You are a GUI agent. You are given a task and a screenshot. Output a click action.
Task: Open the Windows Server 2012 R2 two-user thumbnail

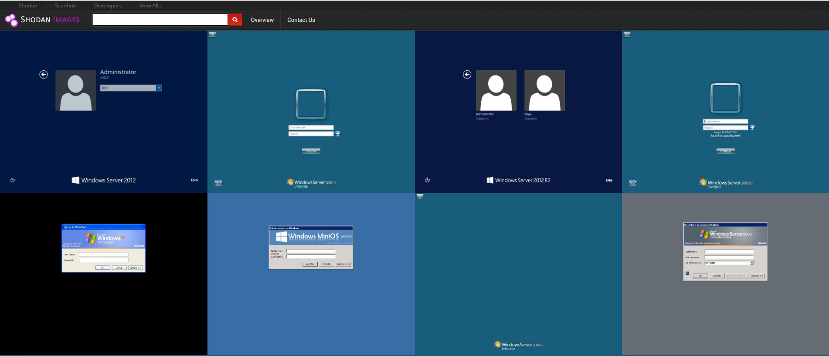pyautogui.click(x=518, y=111)
